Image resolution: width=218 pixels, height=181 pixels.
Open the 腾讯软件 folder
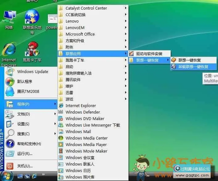click(x=93, y=80)
